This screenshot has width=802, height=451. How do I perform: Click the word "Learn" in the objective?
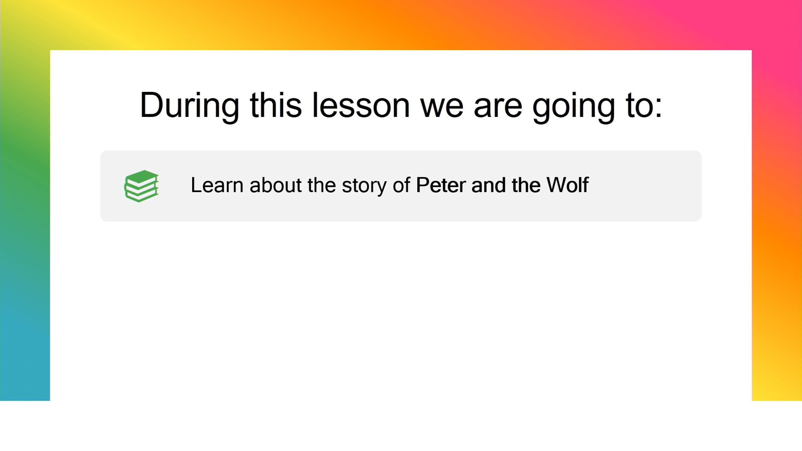click(217, 185)
